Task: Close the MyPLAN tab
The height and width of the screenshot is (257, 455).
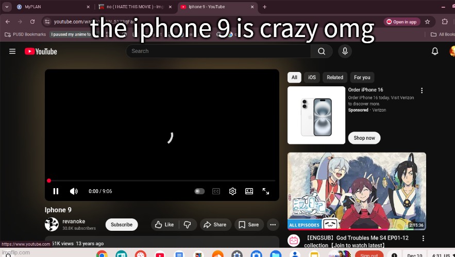Action: point(88,7)
